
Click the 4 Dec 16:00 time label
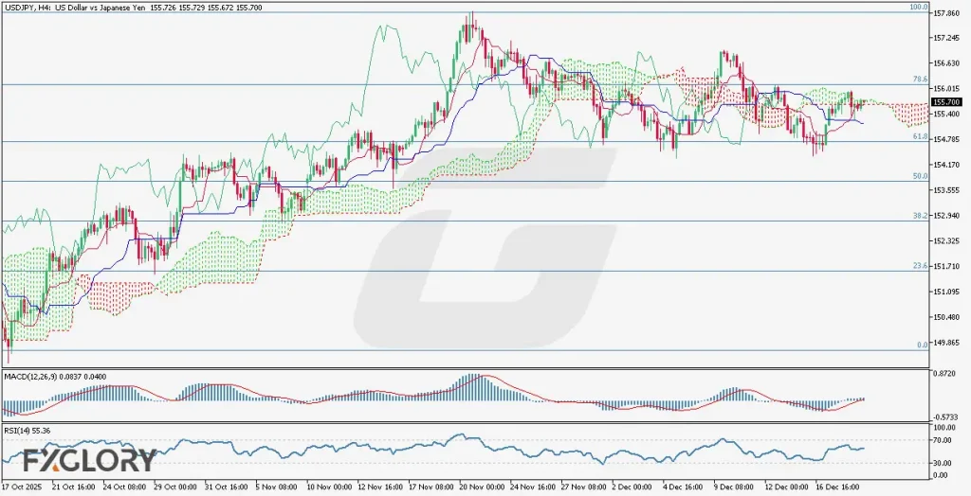pos(683,487)
